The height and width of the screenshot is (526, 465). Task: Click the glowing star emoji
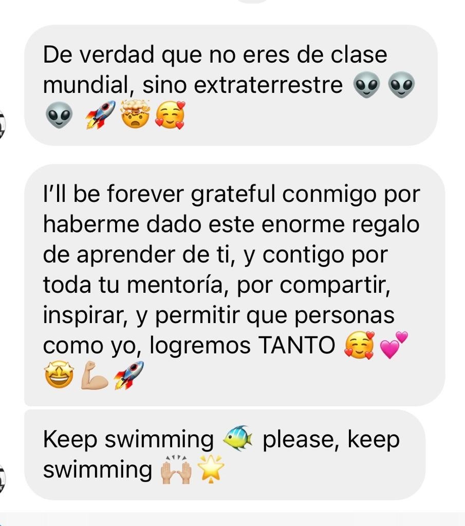pyautogui.click(x=210, y=469)
